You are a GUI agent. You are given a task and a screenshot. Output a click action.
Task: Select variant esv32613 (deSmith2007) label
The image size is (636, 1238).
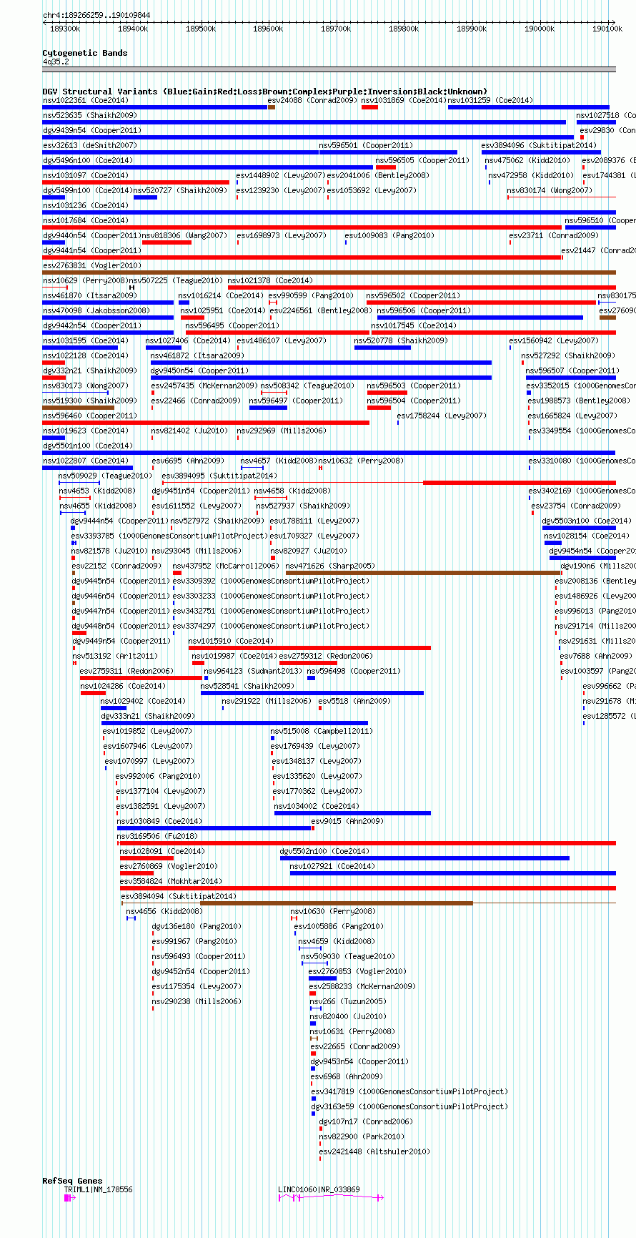tap(90, 145)
